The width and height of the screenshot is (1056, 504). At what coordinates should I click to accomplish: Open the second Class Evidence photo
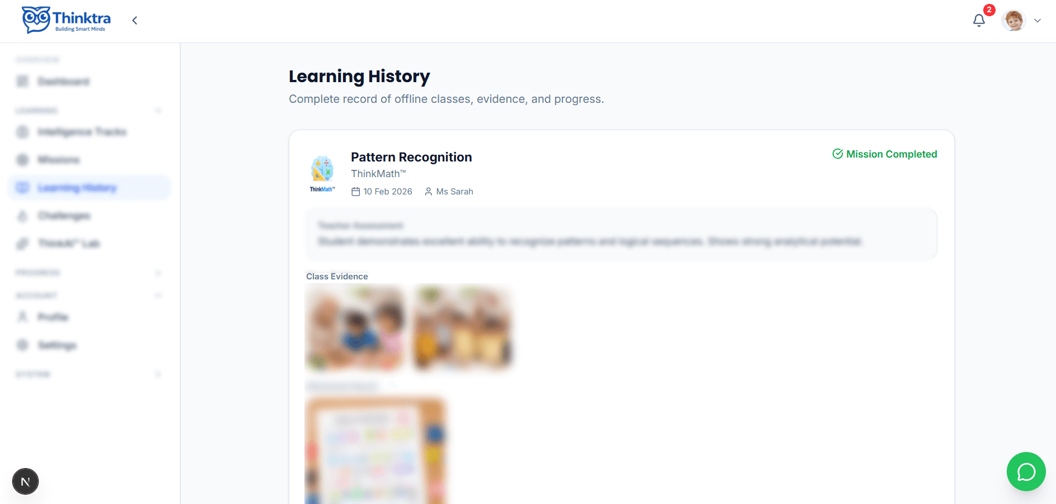(x=462, y=327)
